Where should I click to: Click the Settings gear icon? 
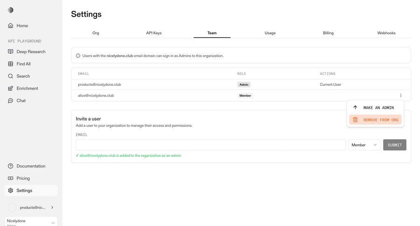pyautogui.click(x=11, y=191)
